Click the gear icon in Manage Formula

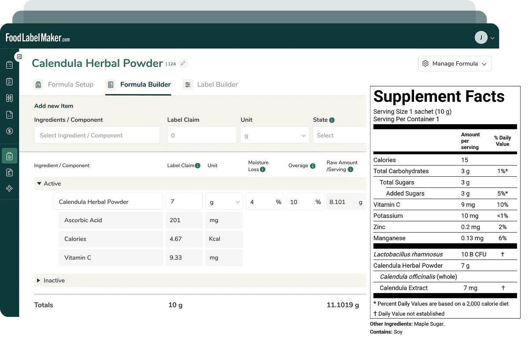tap(425, 63)
